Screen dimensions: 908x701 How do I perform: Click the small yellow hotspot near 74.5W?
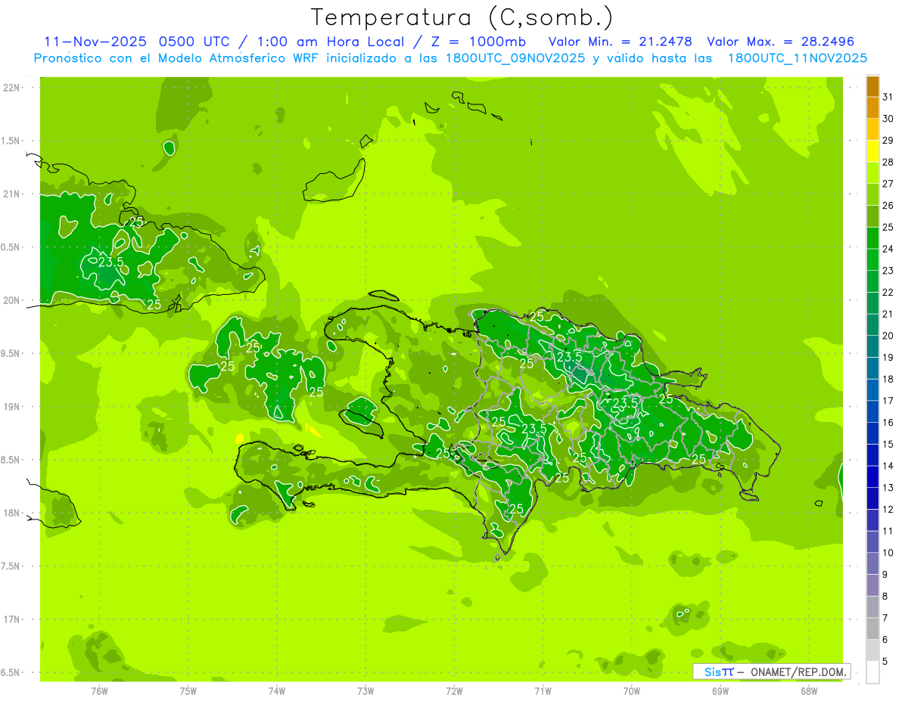(x=240, y=438)
